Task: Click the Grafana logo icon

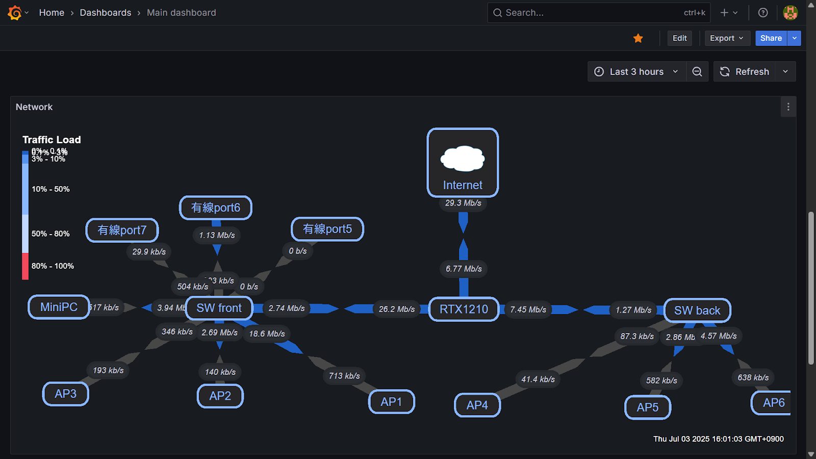Action: click(x=15, y=13)
